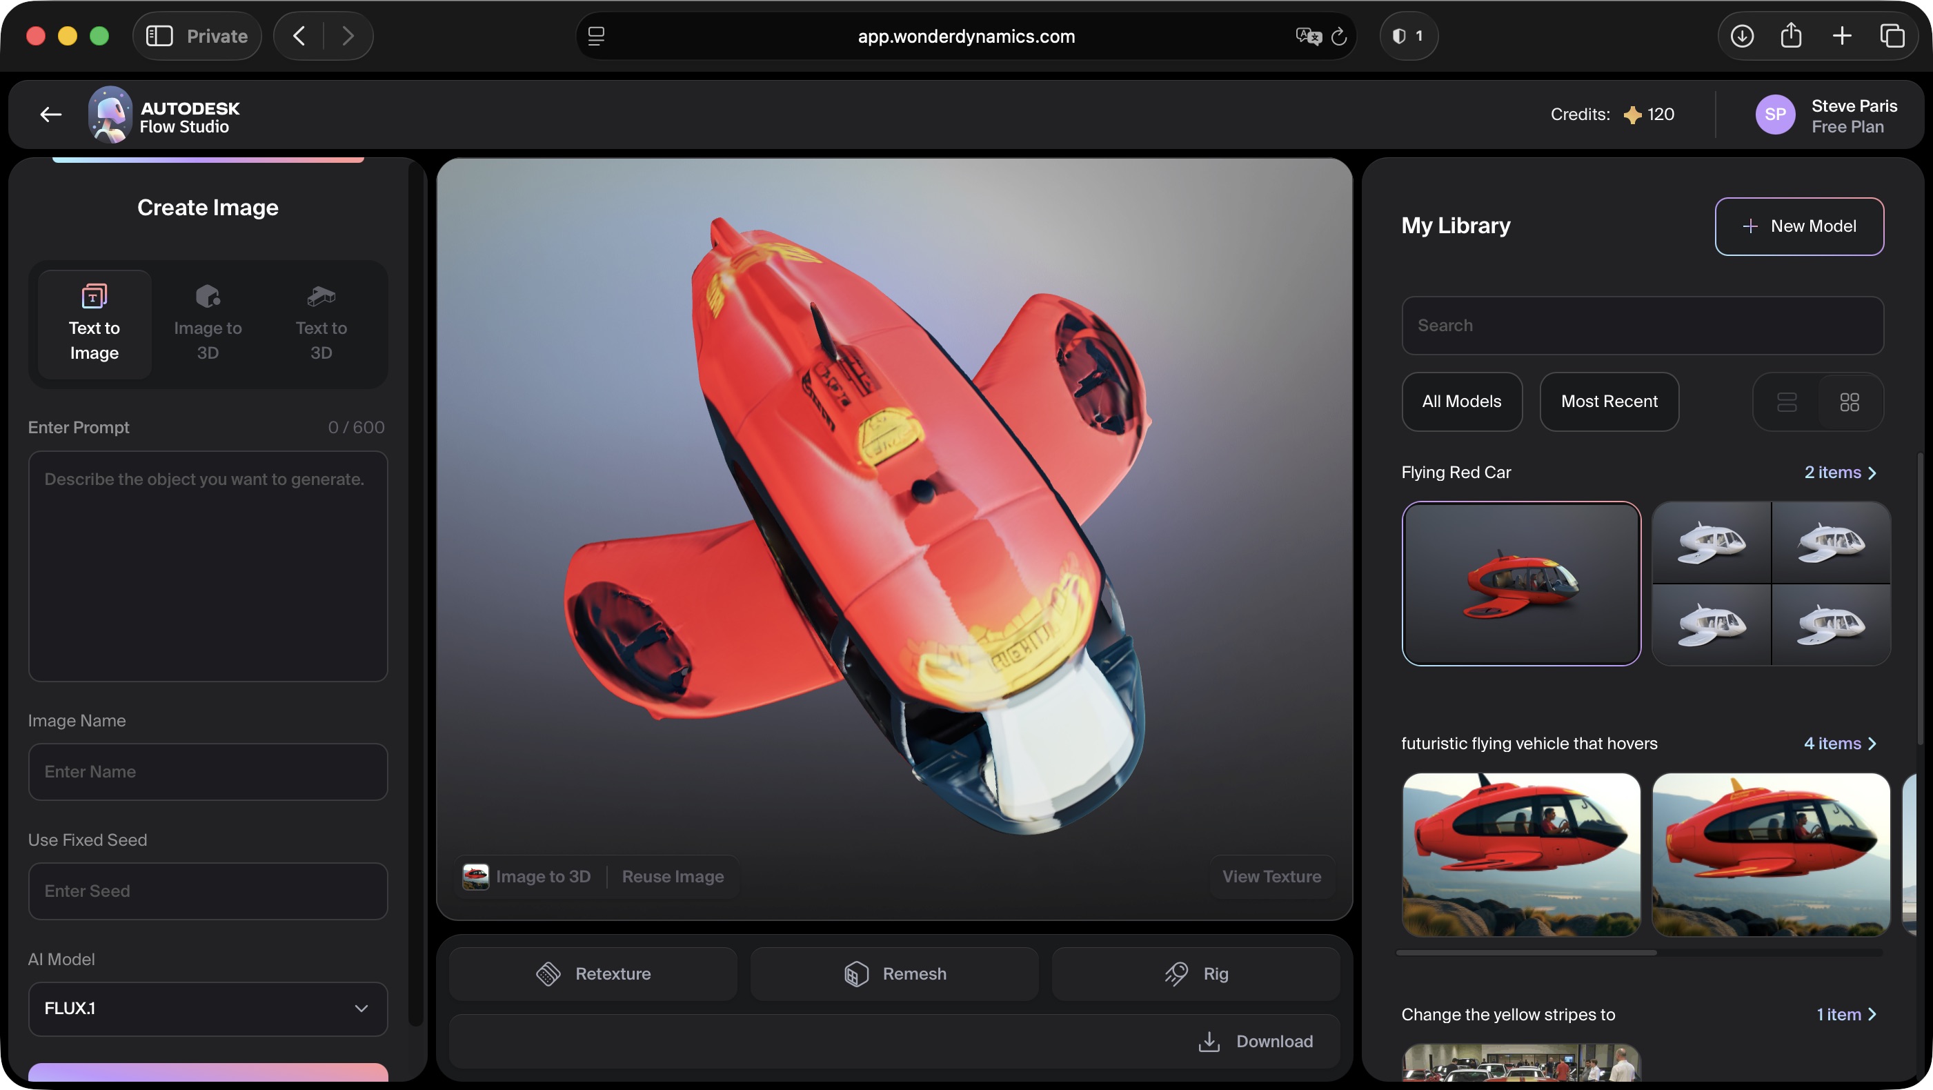Switch to Text to 3D mode

click(320, 324)
